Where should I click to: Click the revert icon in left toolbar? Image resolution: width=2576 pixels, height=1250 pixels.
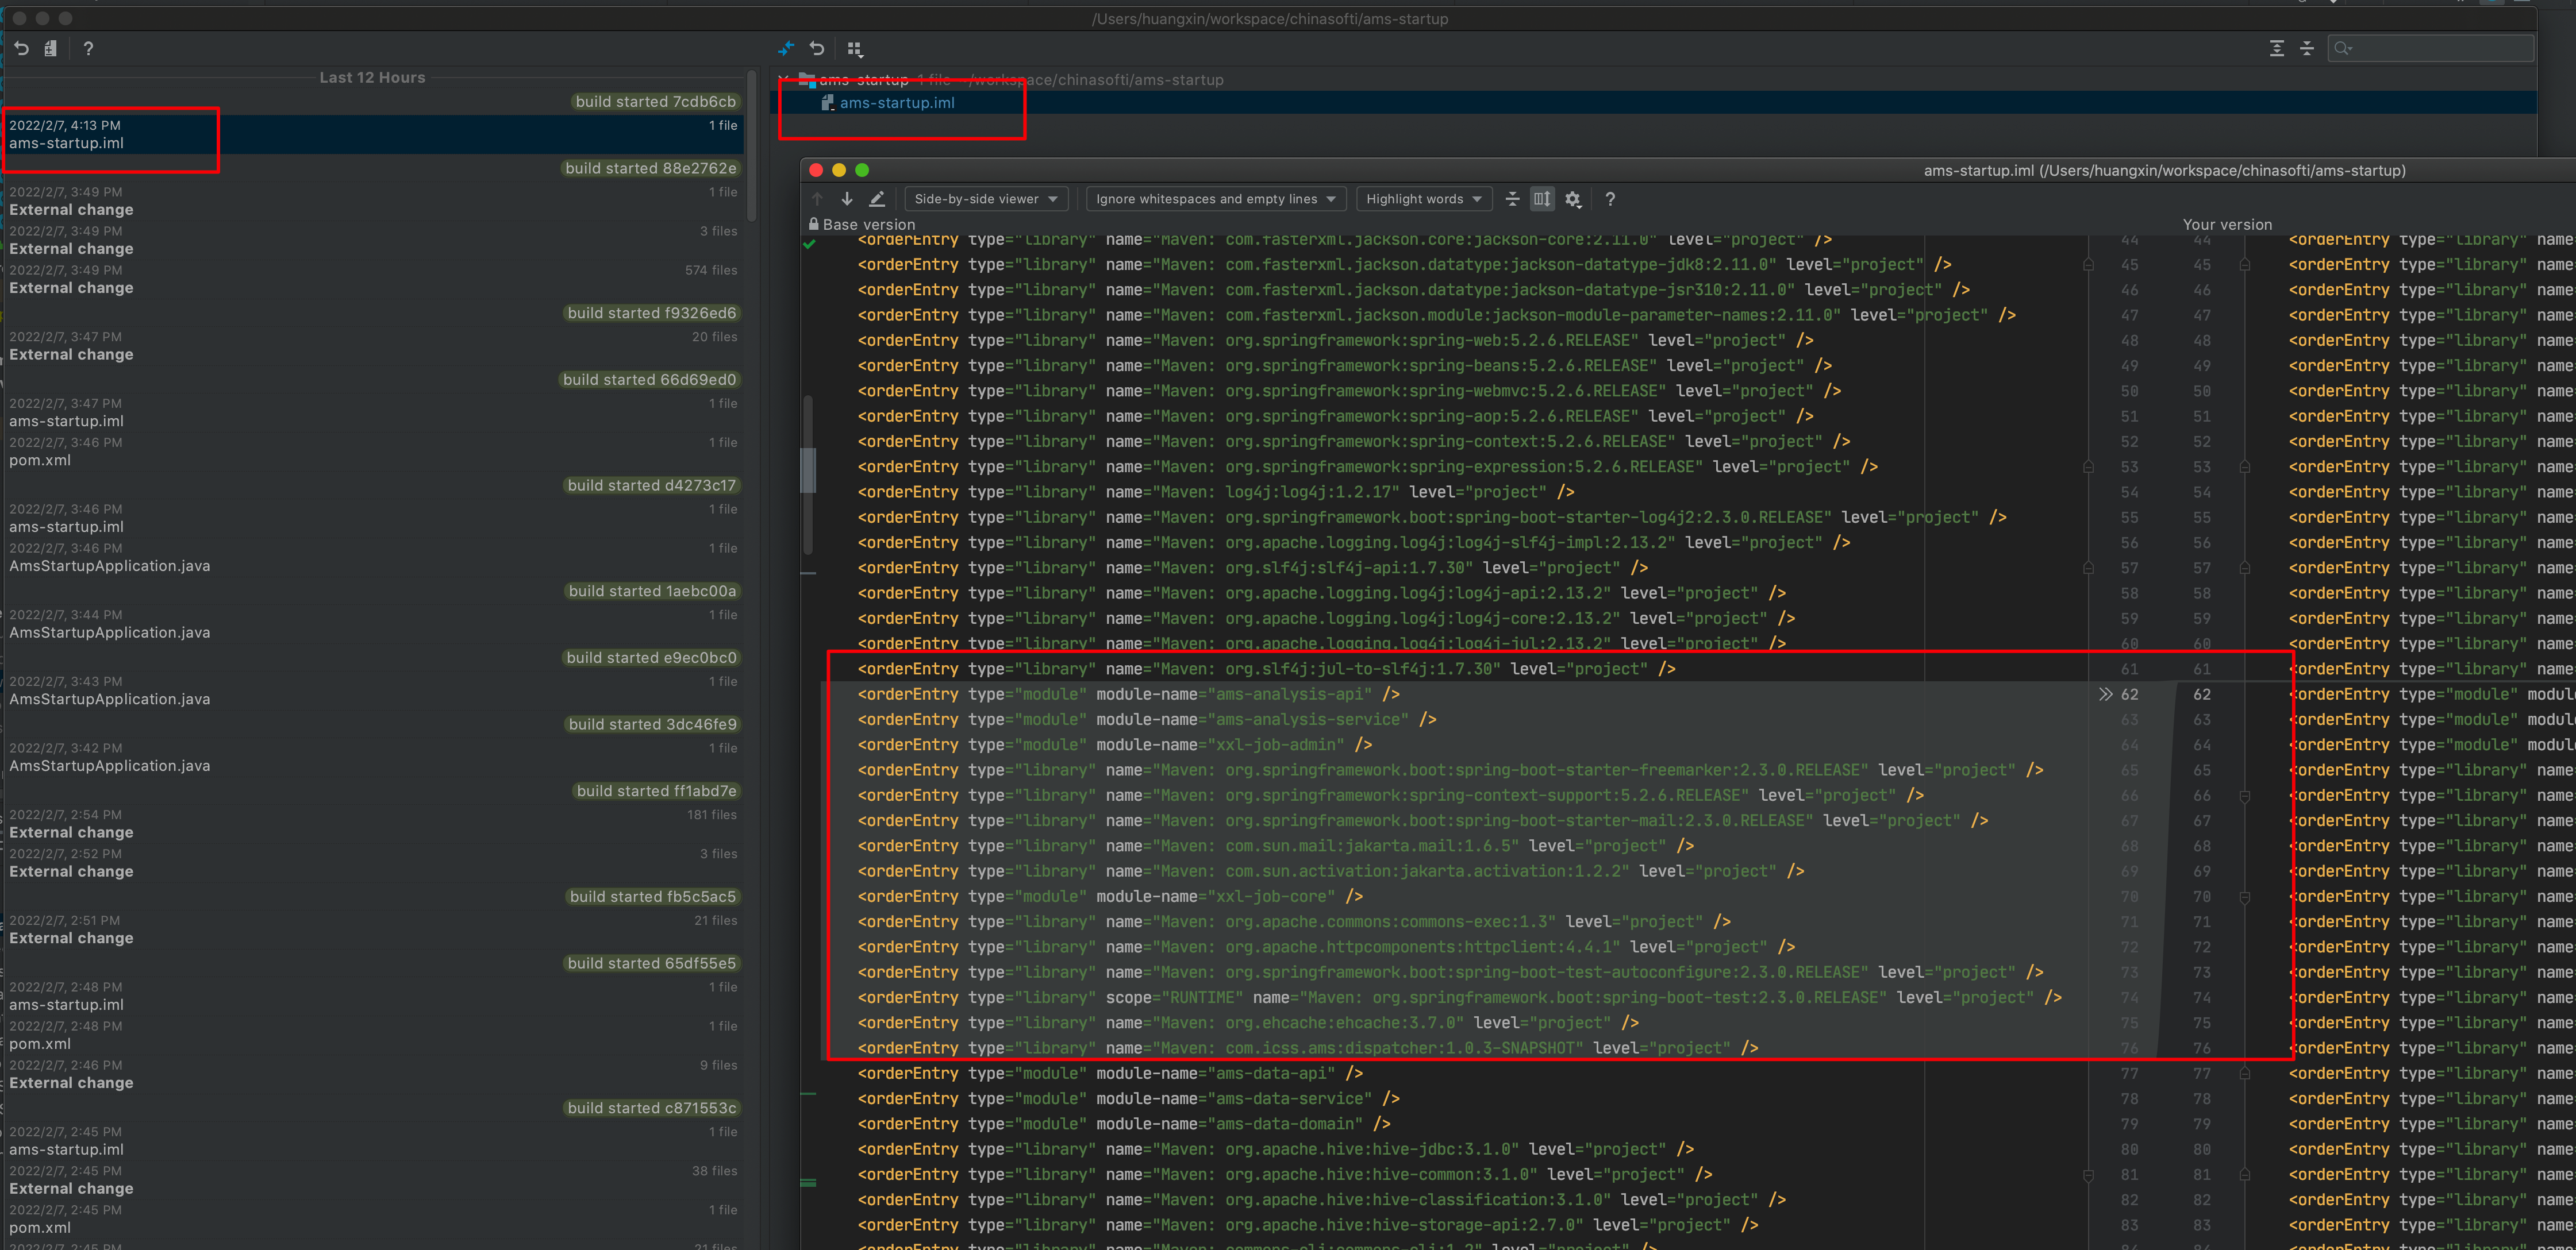tap(22, 48)
